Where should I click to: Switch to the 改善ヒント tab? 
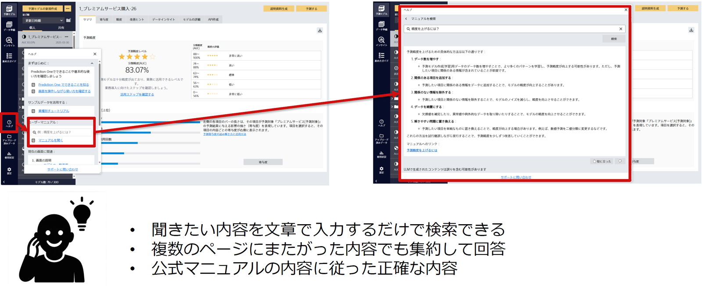pyautogui.click(x=136, y=20)
